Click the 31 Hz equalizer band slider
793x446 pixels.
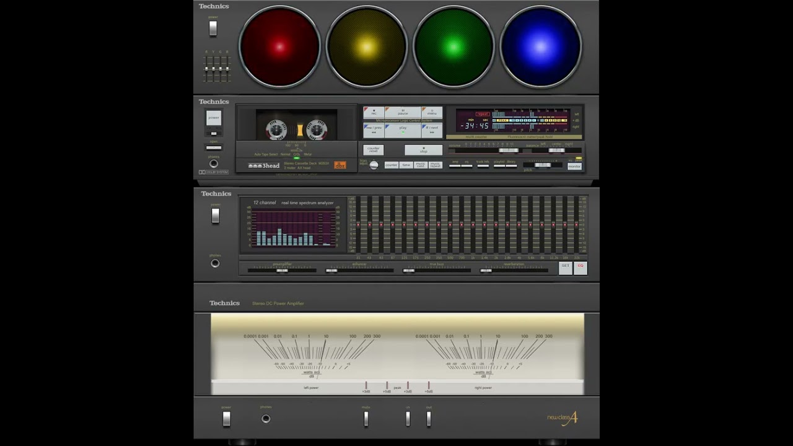pyautogui.click(x=358, y=224)
